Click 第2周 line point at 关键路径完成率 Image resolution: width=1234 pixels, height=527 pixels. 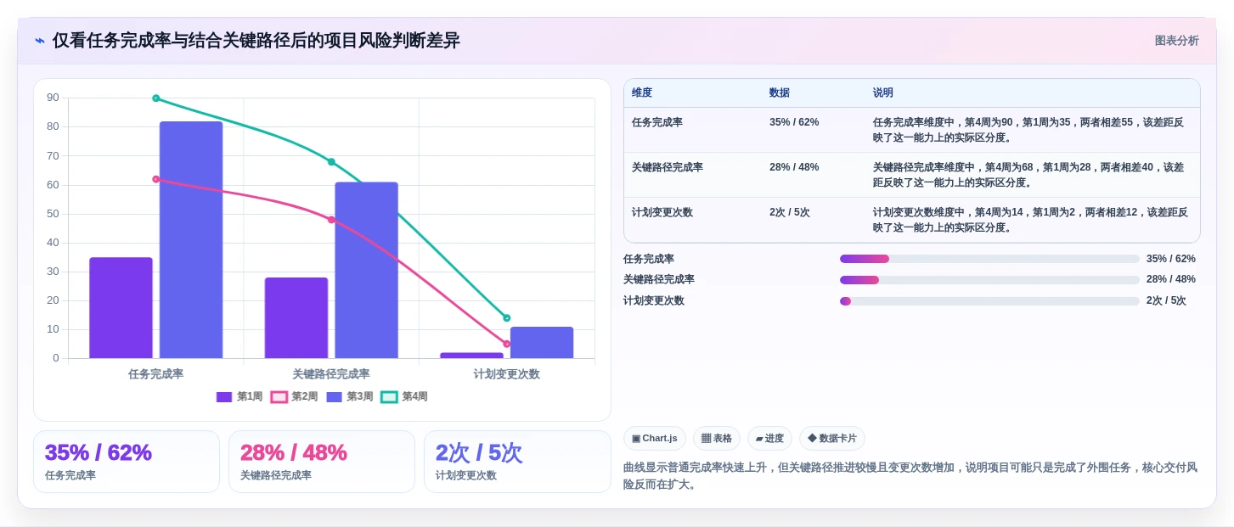click(331, 220)
